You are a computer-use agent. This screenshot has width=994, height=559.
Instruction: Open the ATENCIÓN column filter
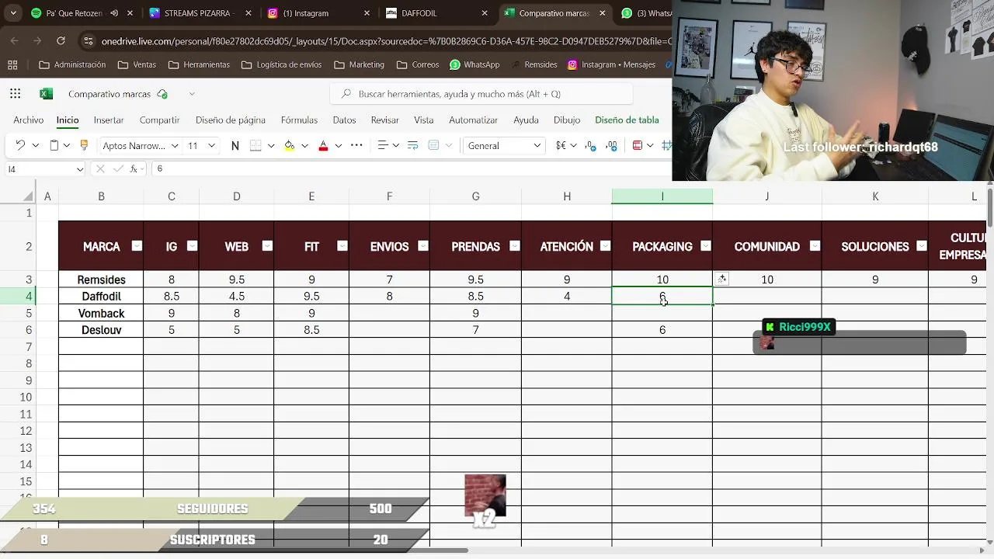(606, 246)
